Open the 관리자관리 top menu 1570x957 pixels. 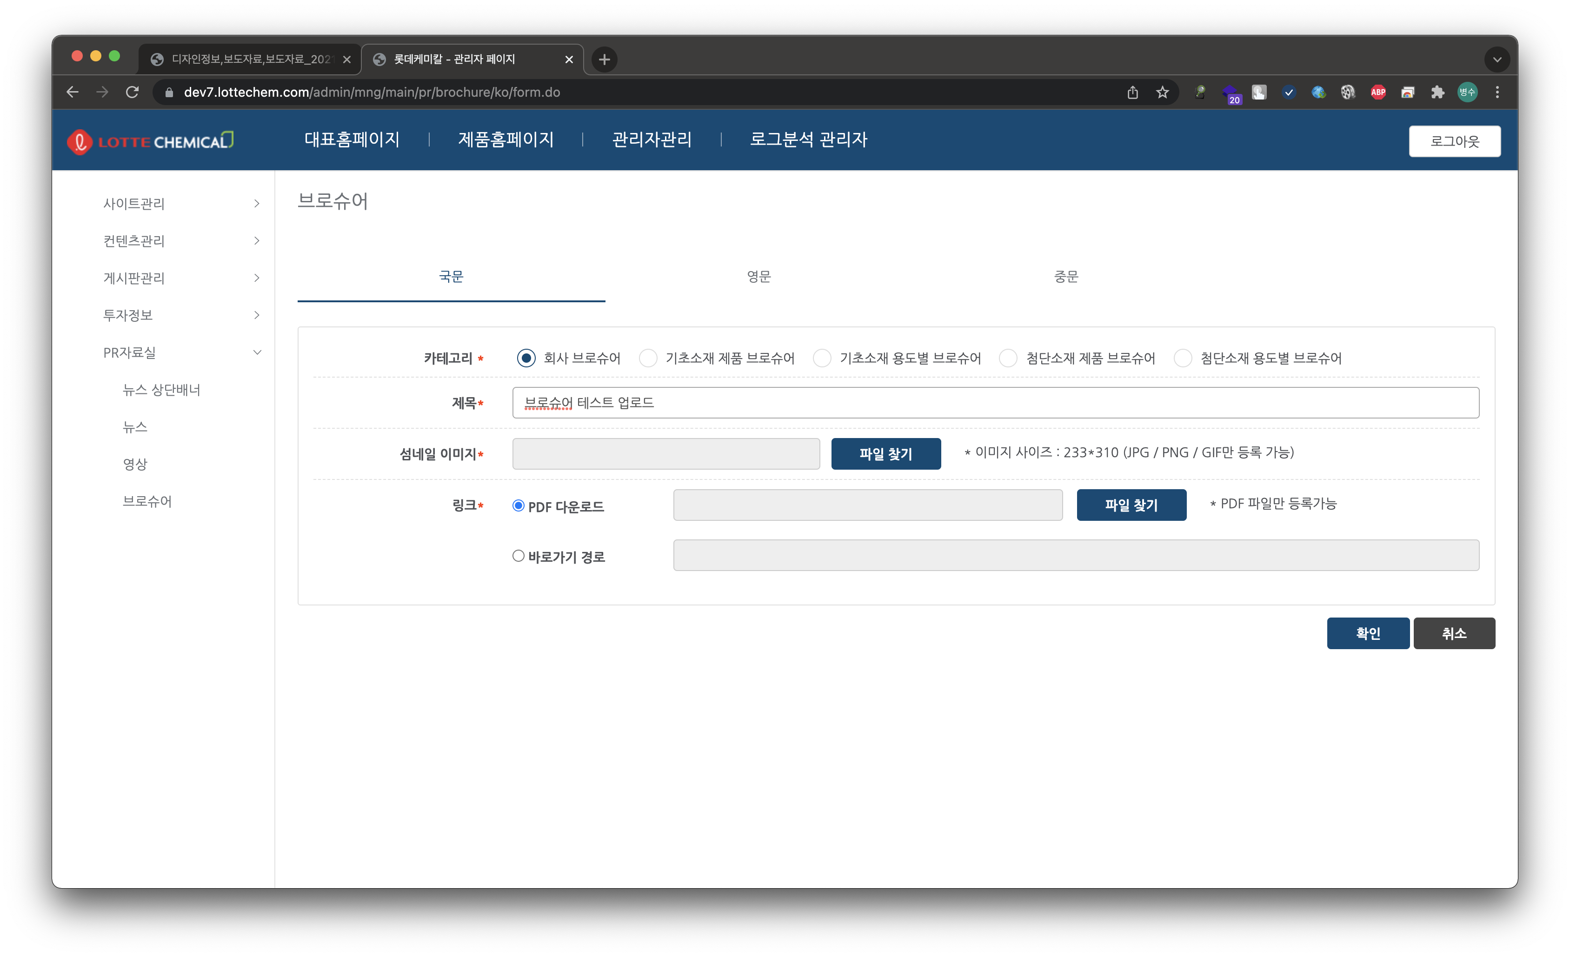click(652, 140)
